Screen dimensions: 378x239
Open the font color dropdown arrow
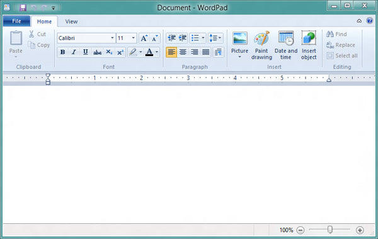157,52
